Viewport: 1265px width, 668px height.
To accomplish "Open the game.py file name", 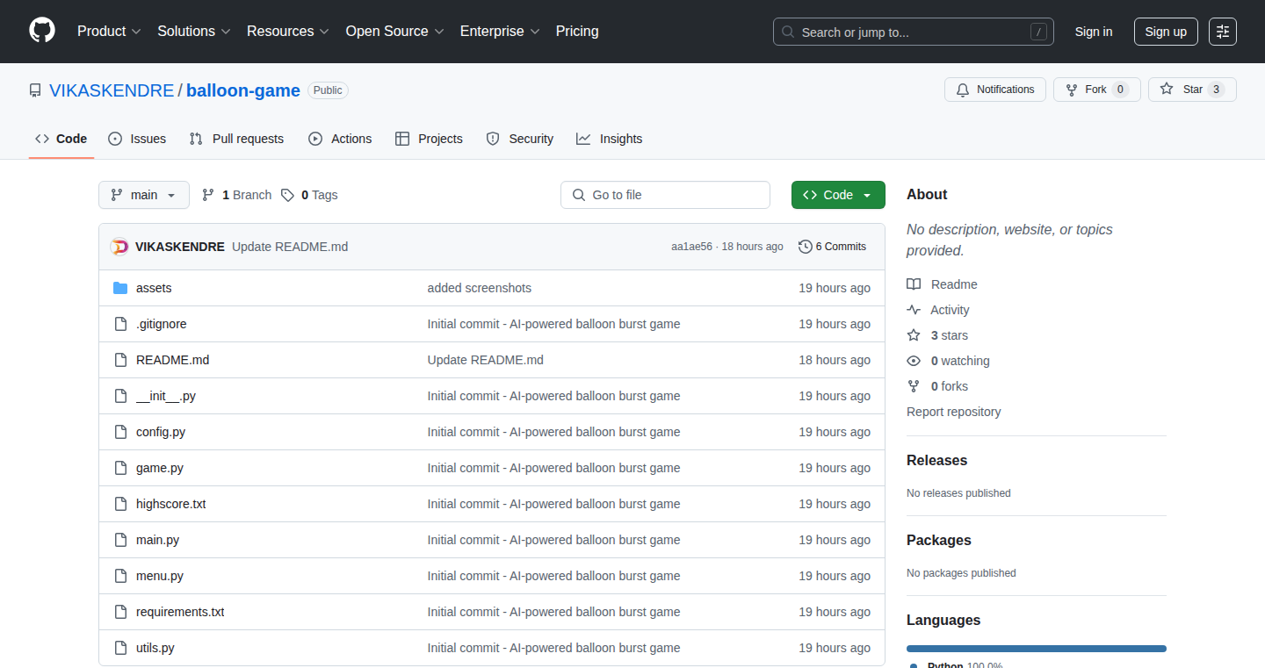I will 160,468.
